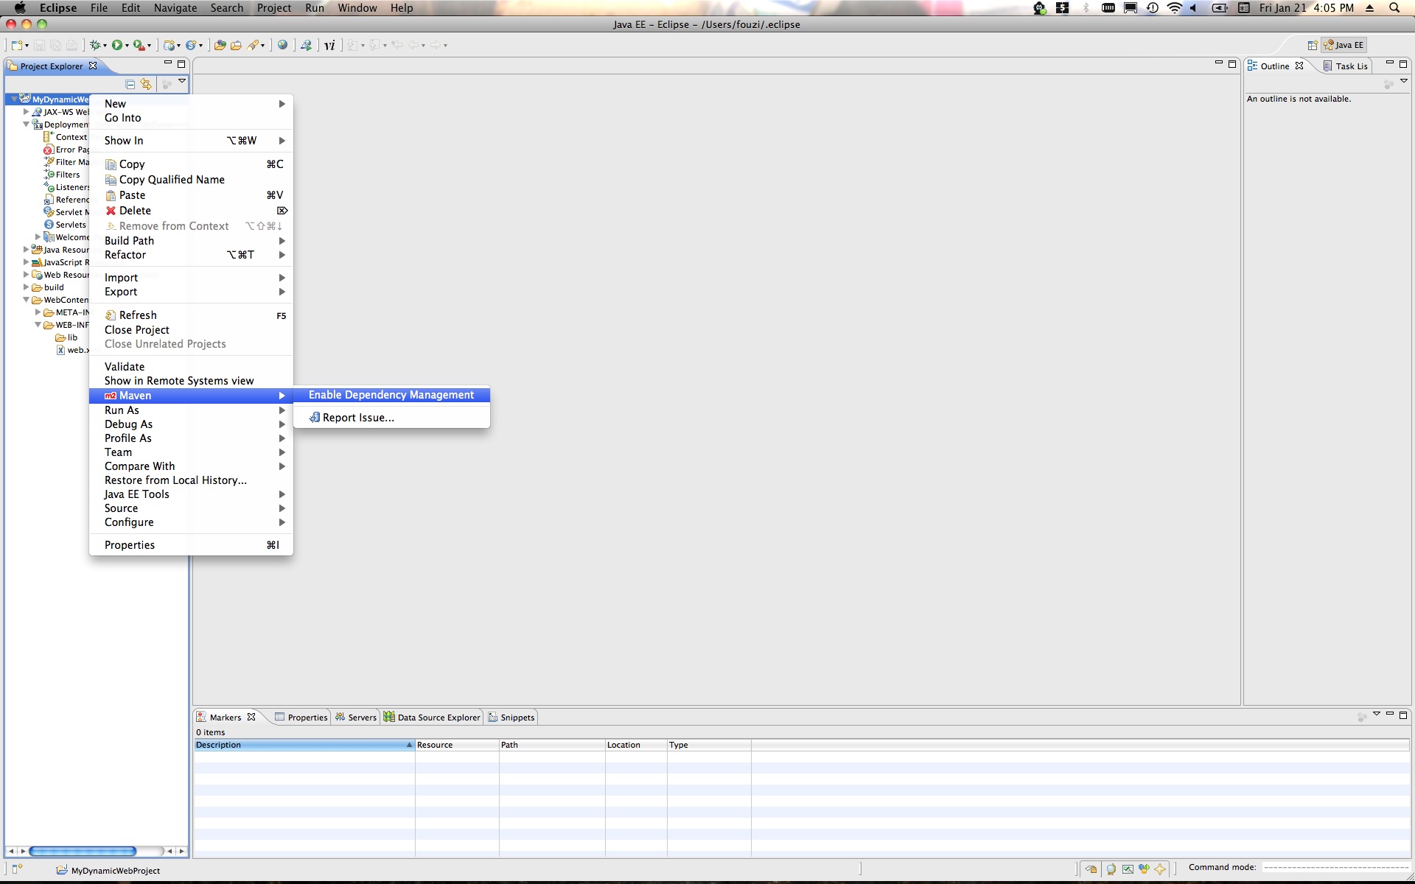Click the Wi-Fi icon in the menu bar
This screenshot has height=884, width=1415.
click(x=1175, y=8)
